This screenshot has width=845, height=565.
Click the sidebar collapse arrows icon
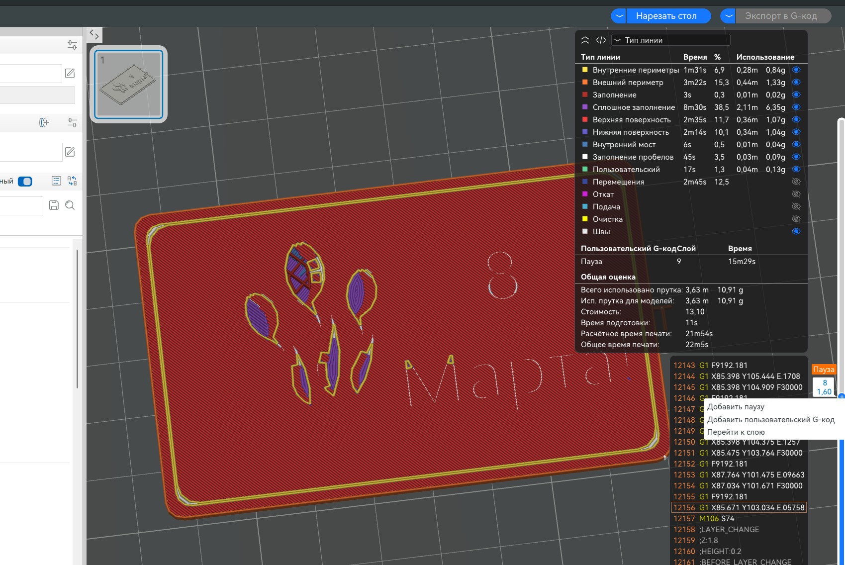pyautogui.click(x=94, y=35)
